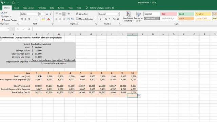Click the formula bar Cancel icon
Image resolution: width=217 pixels, height=122 pixels.
tap(17, 29)
